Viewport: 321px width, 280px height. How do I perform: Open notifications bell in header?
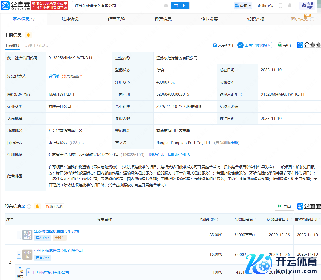290,6
